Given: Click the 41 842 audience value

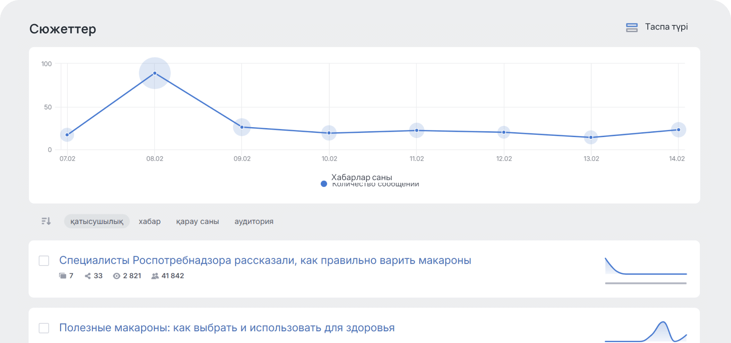Looking at the screenshot, I should (173, 276).
